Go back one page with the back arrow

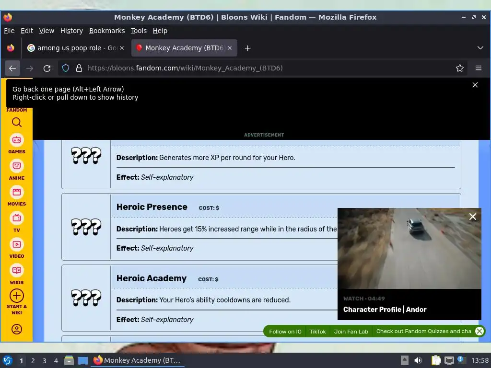(12, 68)
